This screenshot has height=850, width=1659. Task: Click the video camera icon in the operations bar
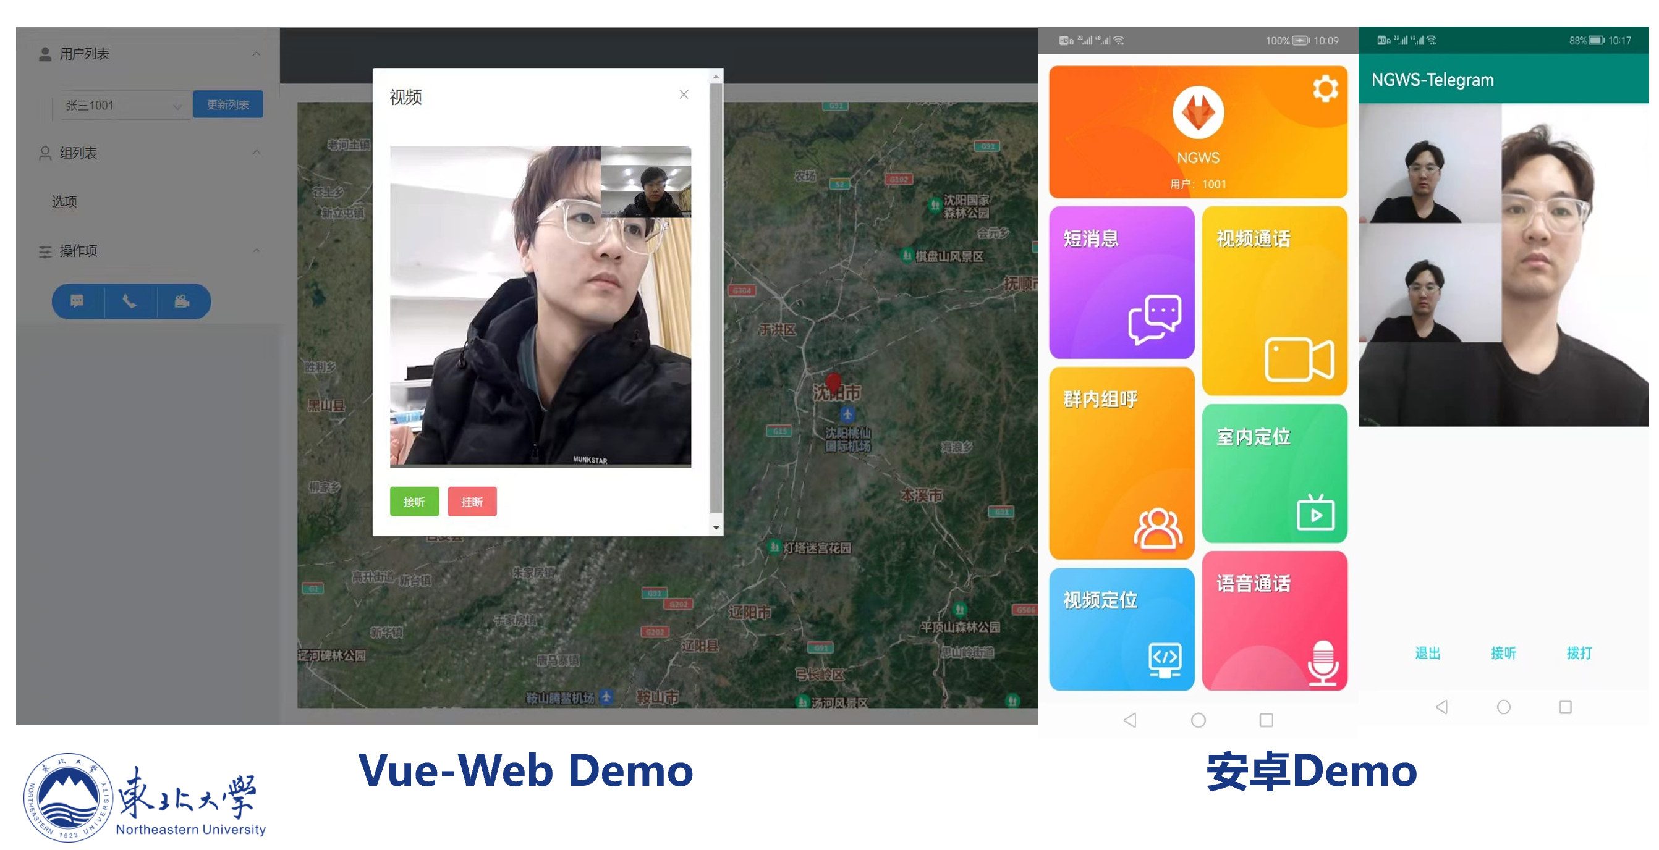[182, 301]
